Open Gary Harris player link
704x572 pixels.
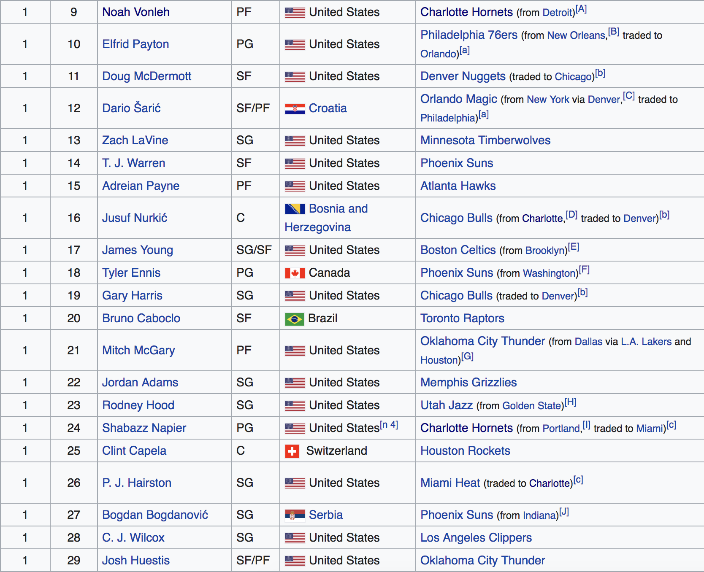(132, 295)
